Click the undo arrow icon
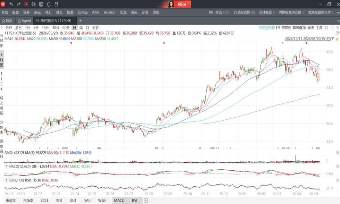 click(11, 4)
